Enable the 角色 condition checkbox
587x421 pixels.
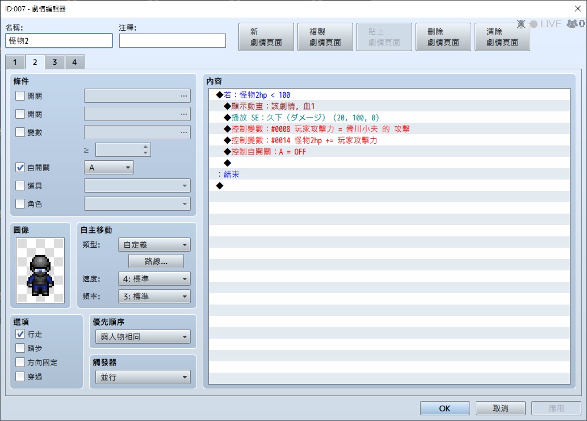click(20, 204)
